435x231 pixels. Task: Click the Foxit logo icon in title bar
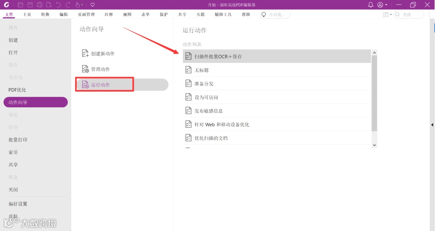point(6,5)
